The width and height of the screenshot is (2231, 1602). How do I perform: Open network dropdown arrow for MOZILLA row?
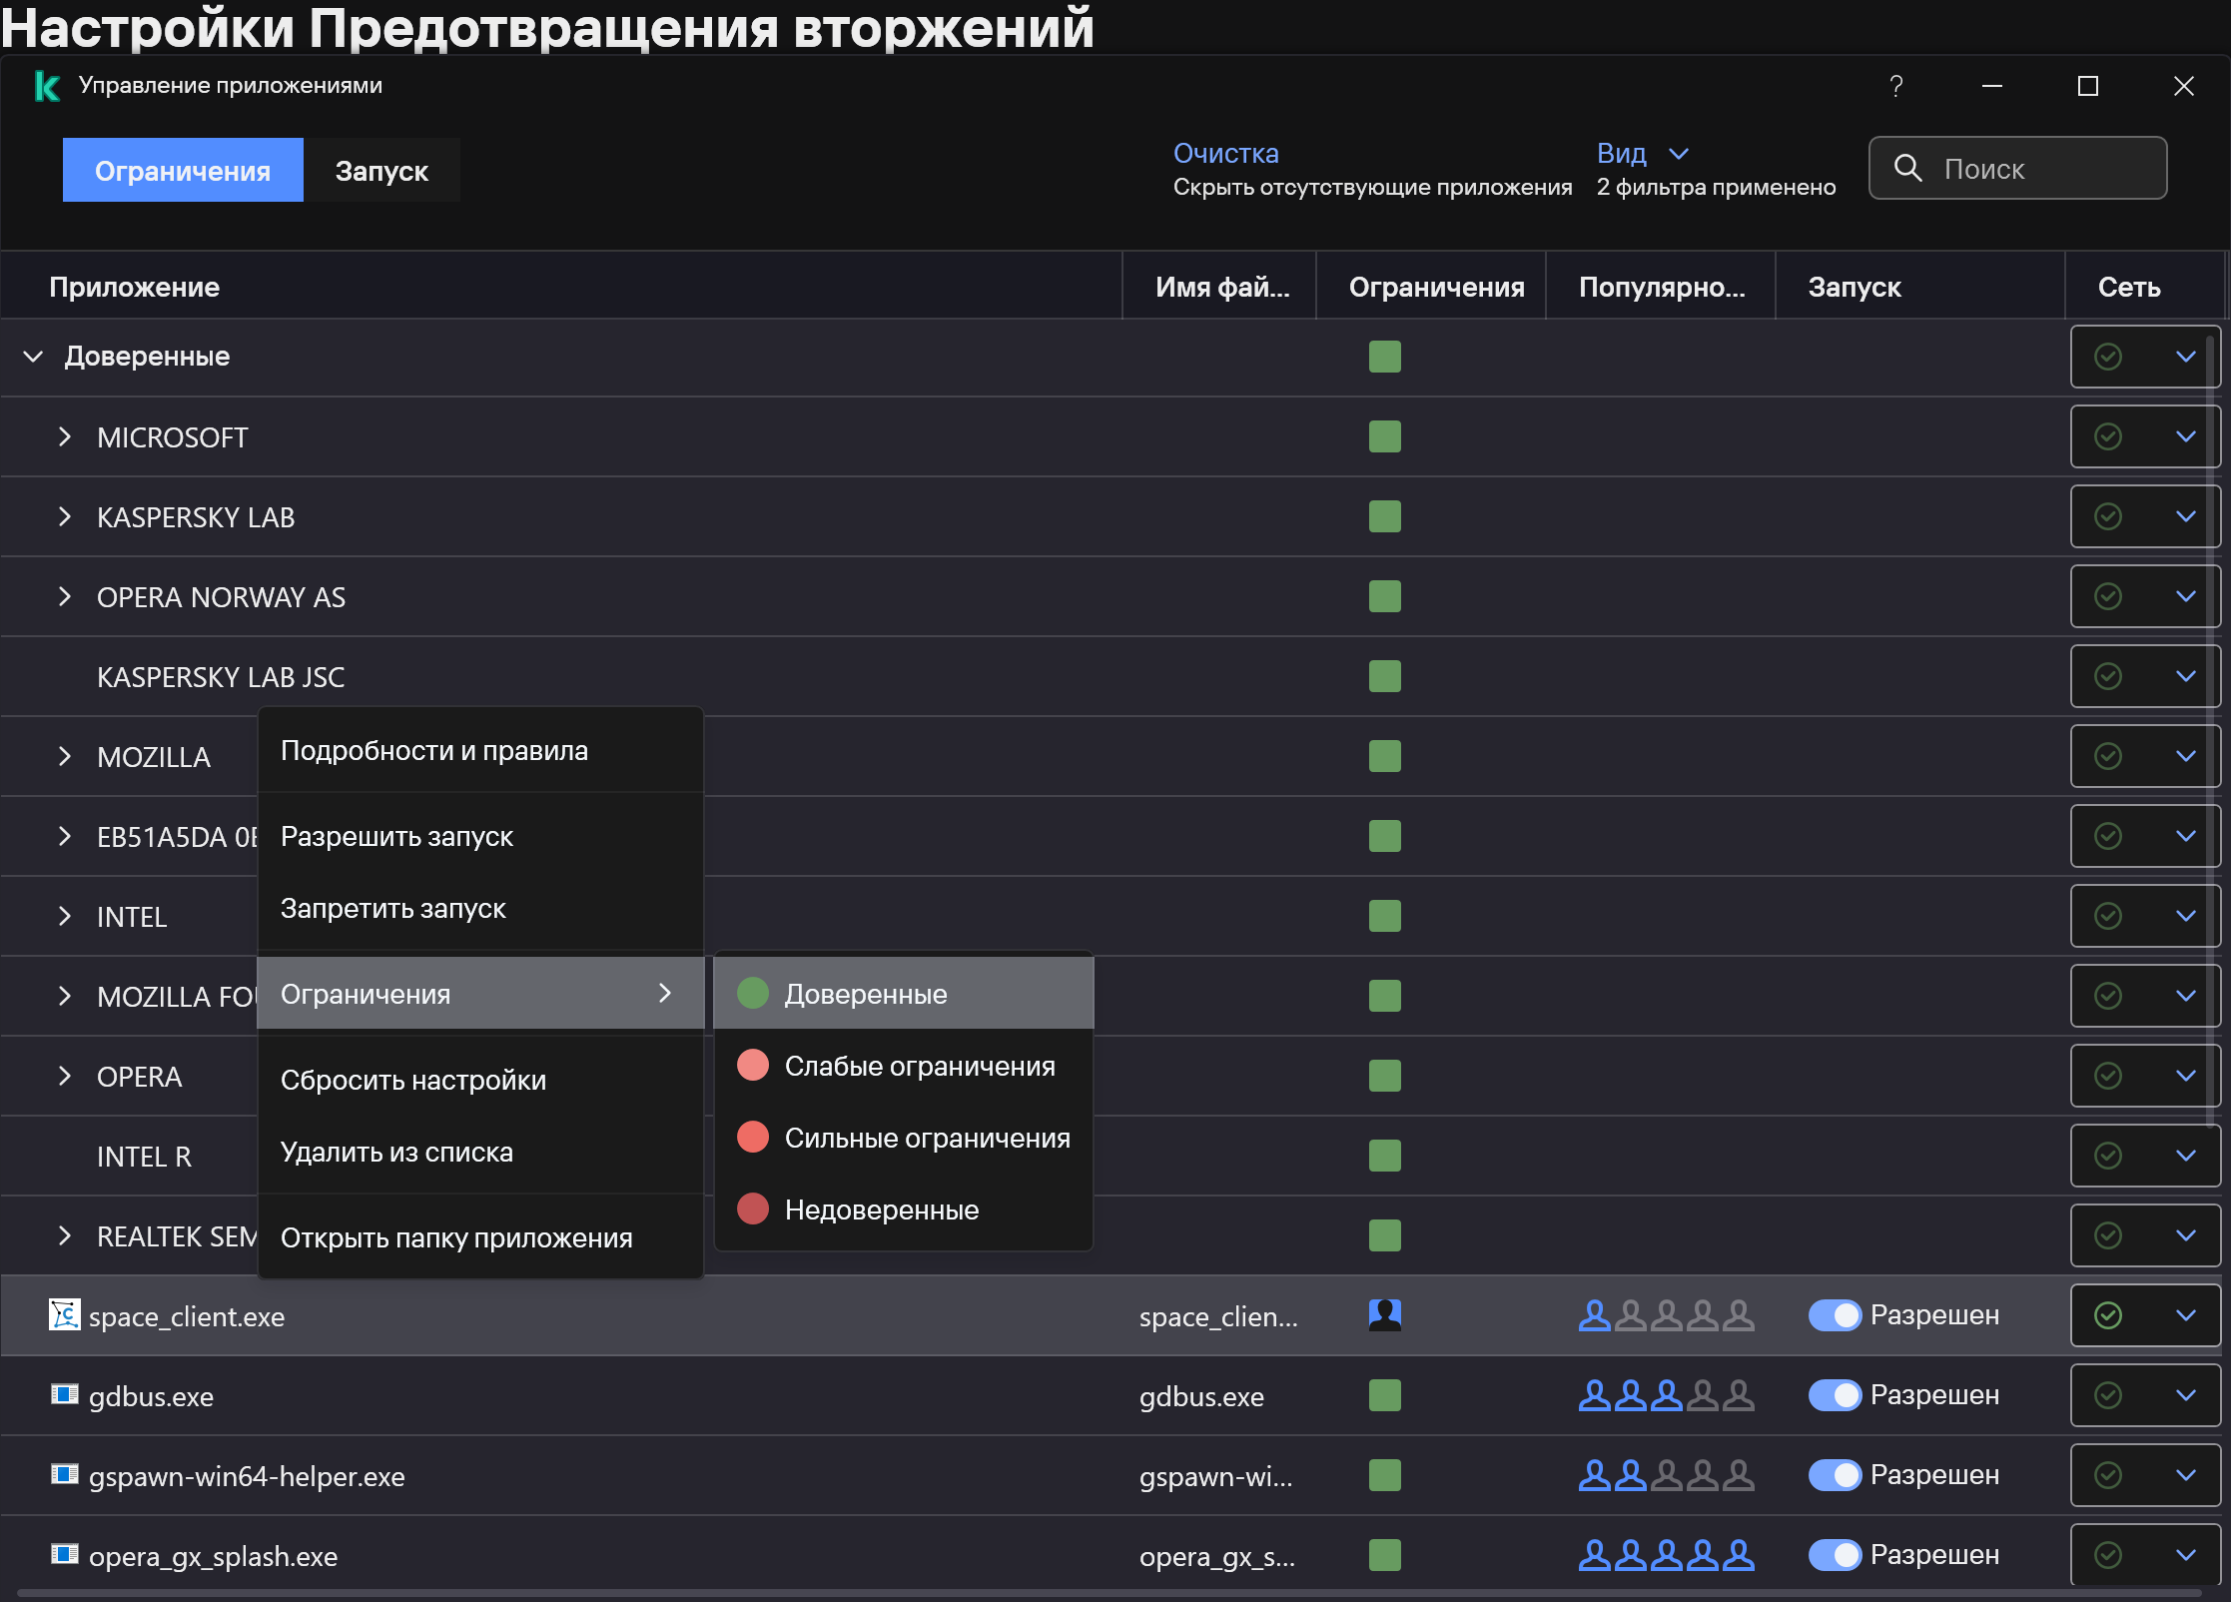(x=2186, y=756)
